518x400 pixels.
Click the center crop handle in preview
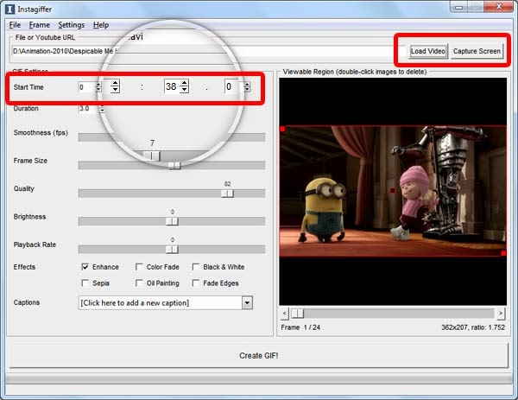[393, 190]
